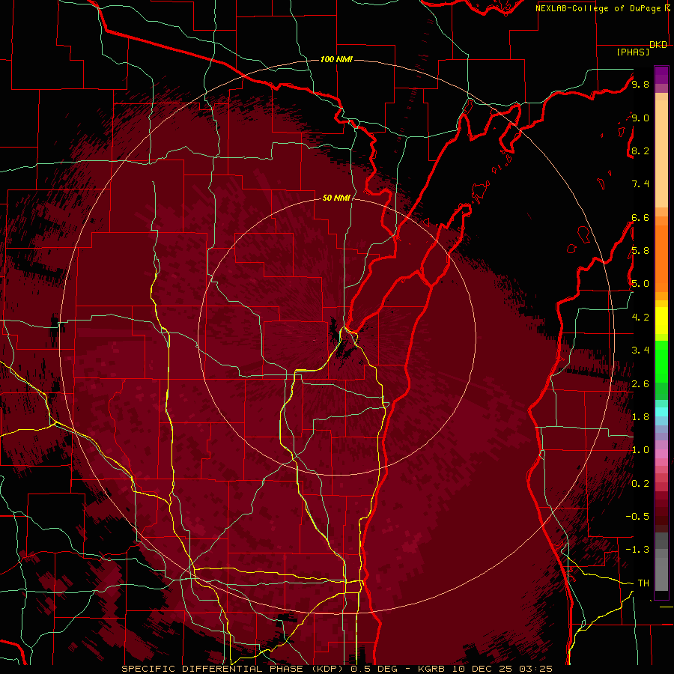Pick the purple segment of color bar
Image resolution: width=674 pixels, height=674 pixels.
tap(661, 75)
